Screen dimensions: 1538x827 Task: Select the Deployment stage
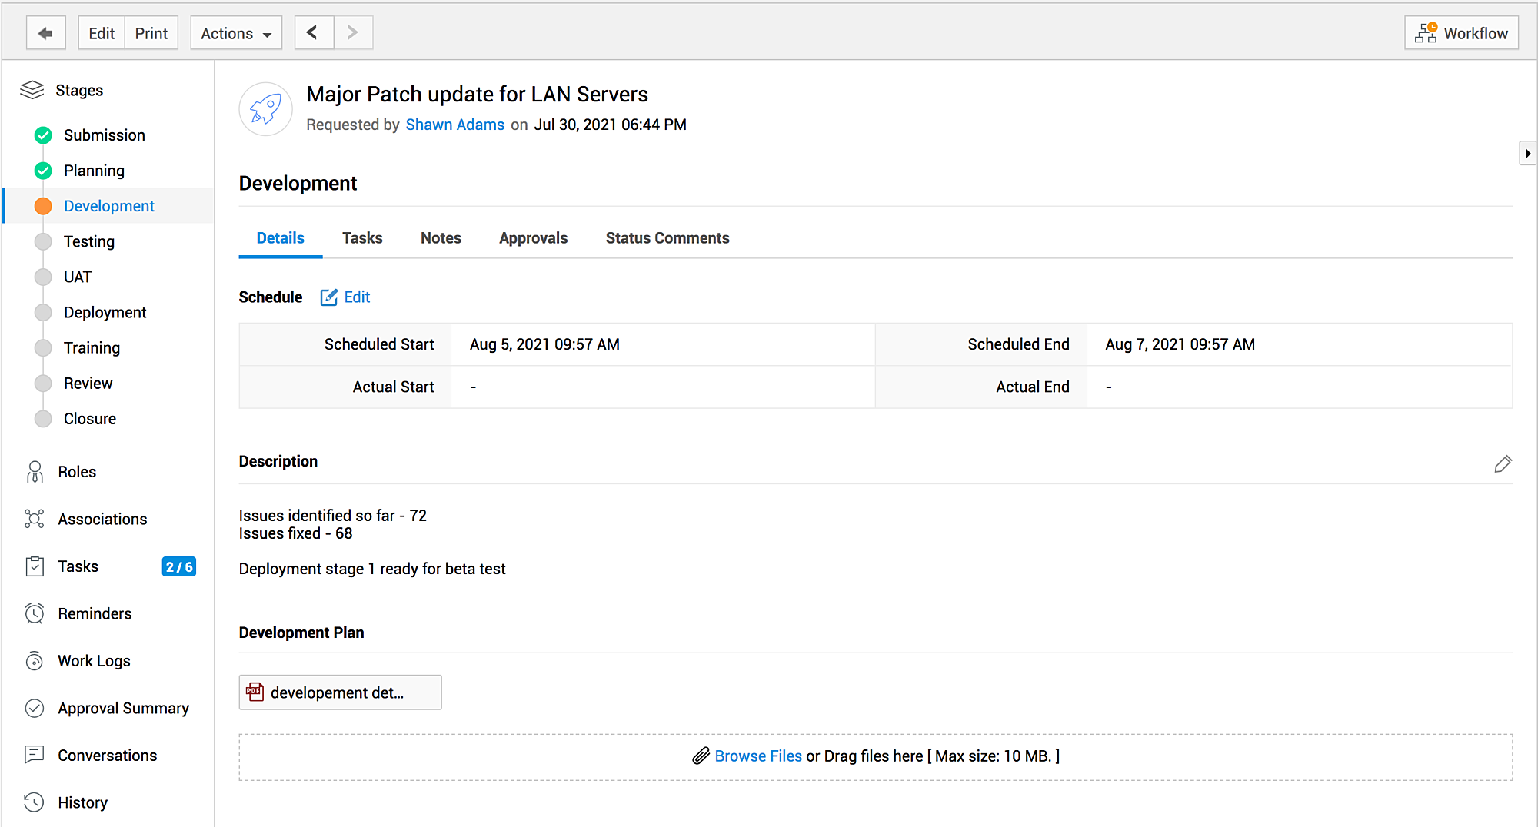coord(105,312)
